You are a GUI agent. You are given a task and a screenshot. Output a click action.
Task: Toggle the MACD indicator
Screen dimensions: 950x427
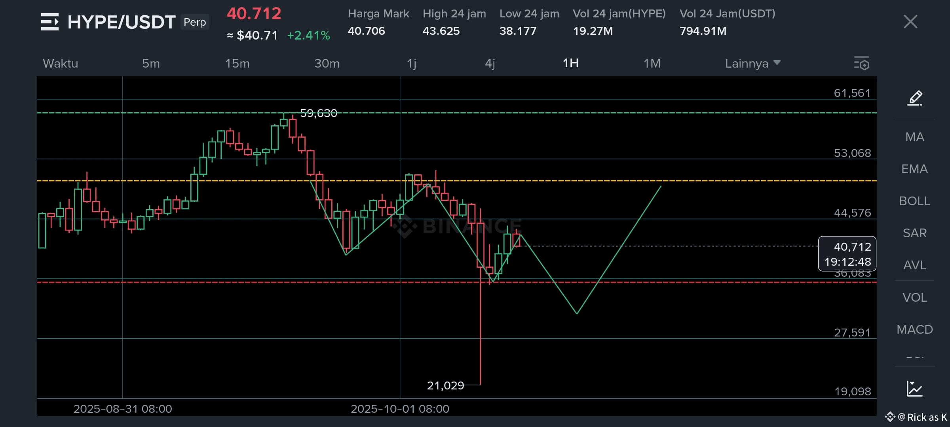click(915, 329)
